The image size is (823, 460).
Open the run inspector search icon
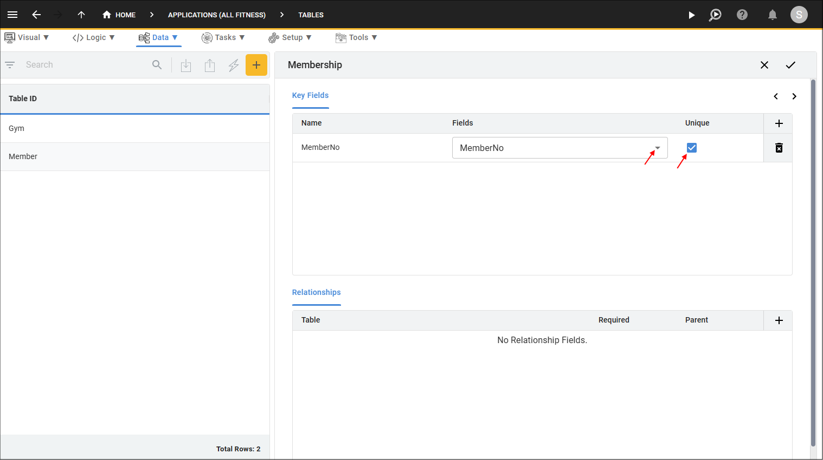(x=715, y=15)
